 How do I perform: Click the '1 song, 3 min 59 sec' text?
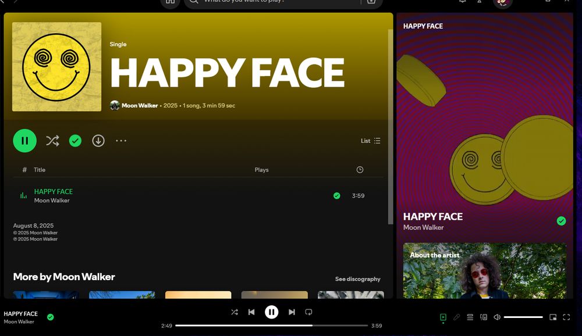click(x=209, y=105)
